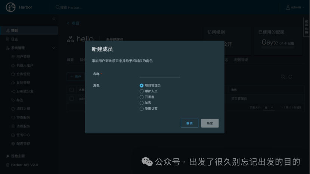Select the 开发者 role radio button
Screen dimensions: 310x174
(141, 97)
